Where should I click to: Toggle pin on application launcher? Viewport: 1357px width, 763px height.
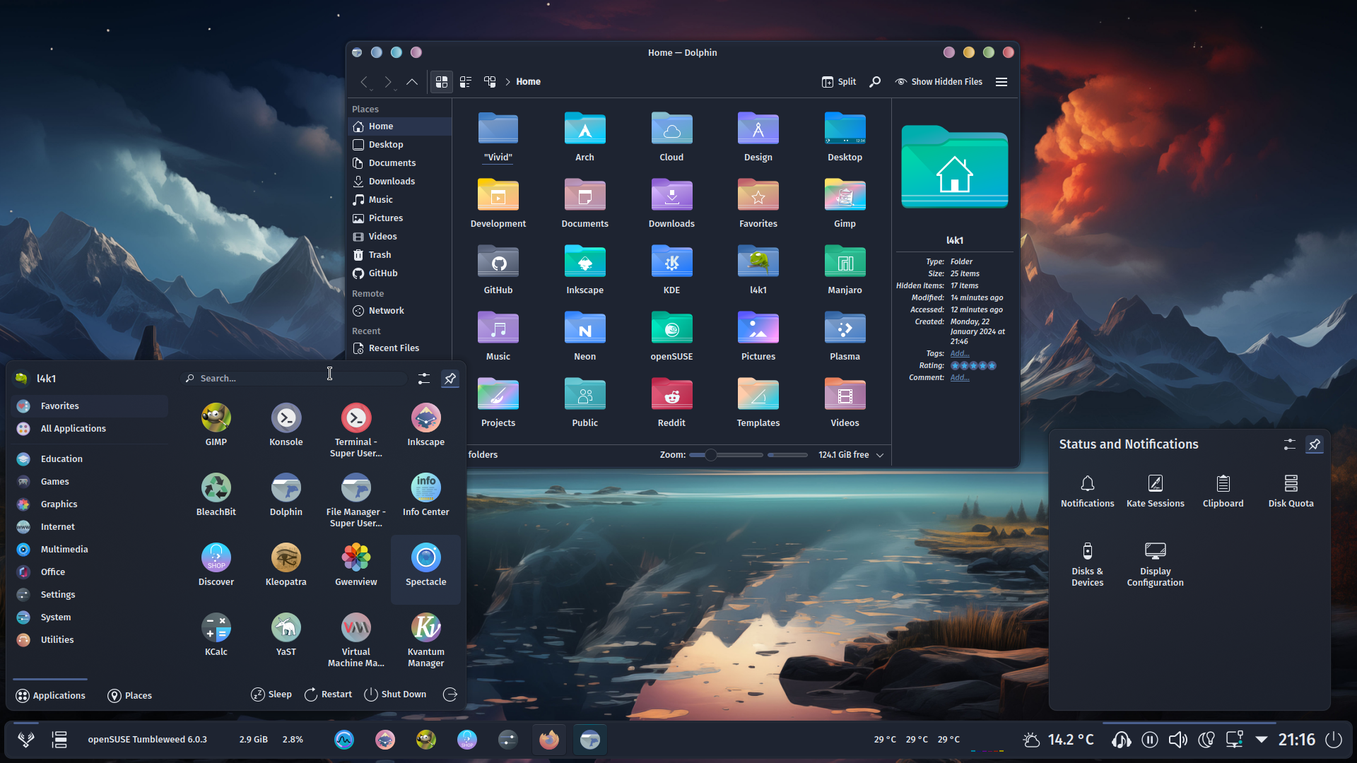[x=450, y=379]
